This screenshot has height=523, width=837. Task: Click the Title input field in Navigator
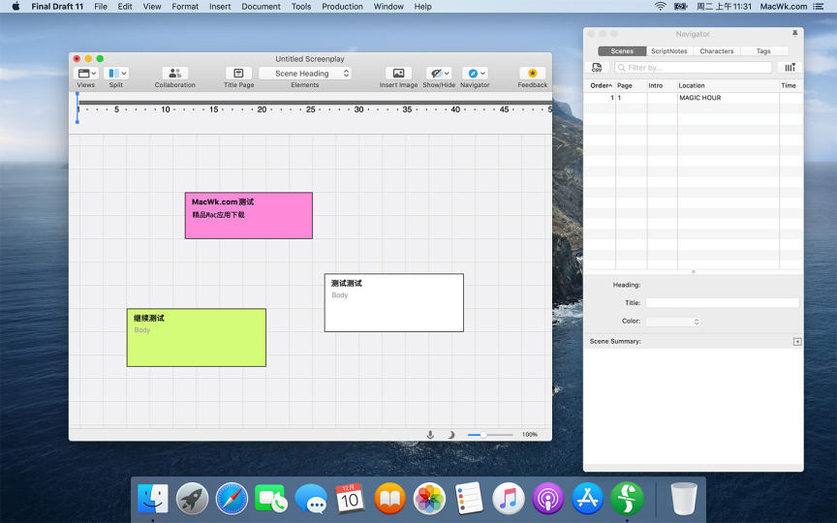723,302
